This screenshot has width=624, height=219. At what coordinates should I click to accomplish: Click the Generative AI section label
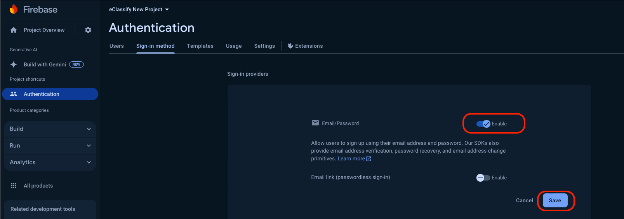tap(23, 50)
